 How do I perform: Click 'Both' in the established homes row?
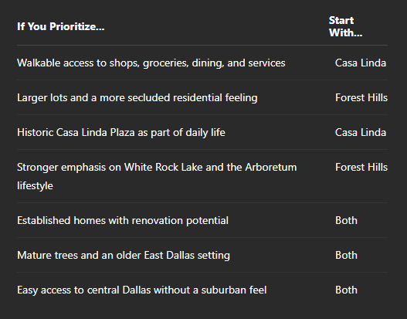(346, 220)
